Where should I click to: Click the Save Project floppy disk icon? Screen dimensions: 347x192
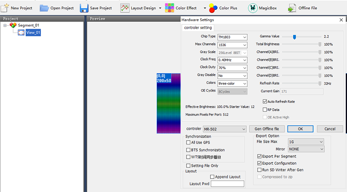[x=84, y=8]
